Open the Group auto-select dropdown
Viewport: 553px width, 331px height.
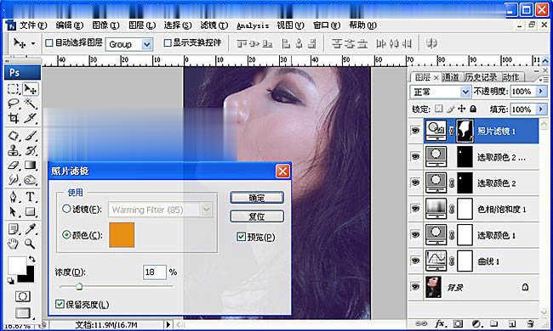(x=147, y=44)
